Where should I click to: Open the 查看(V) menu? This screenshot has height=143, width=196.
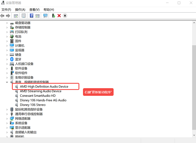point(34,9)
